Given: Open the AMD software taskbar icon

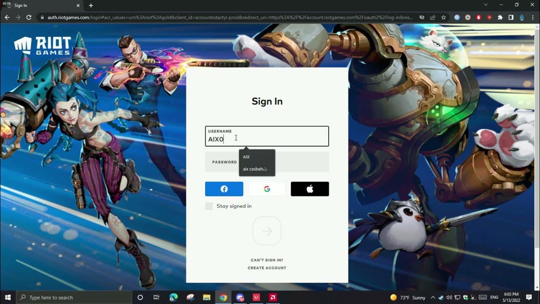Looking at the screenshot, I should point(273,297).
